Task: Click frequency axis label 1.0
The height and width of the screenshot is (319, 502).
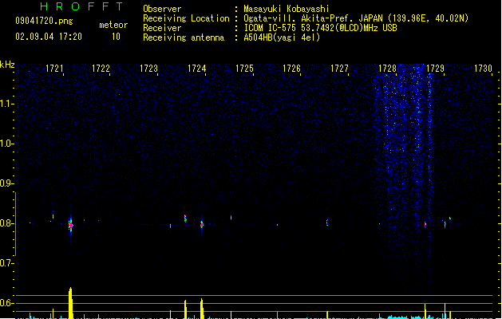Action: (x=6, y=144)
